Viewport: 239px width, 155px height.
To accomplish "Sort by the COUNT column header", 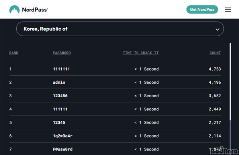I will pyautogui.click(x=215, y=53).
